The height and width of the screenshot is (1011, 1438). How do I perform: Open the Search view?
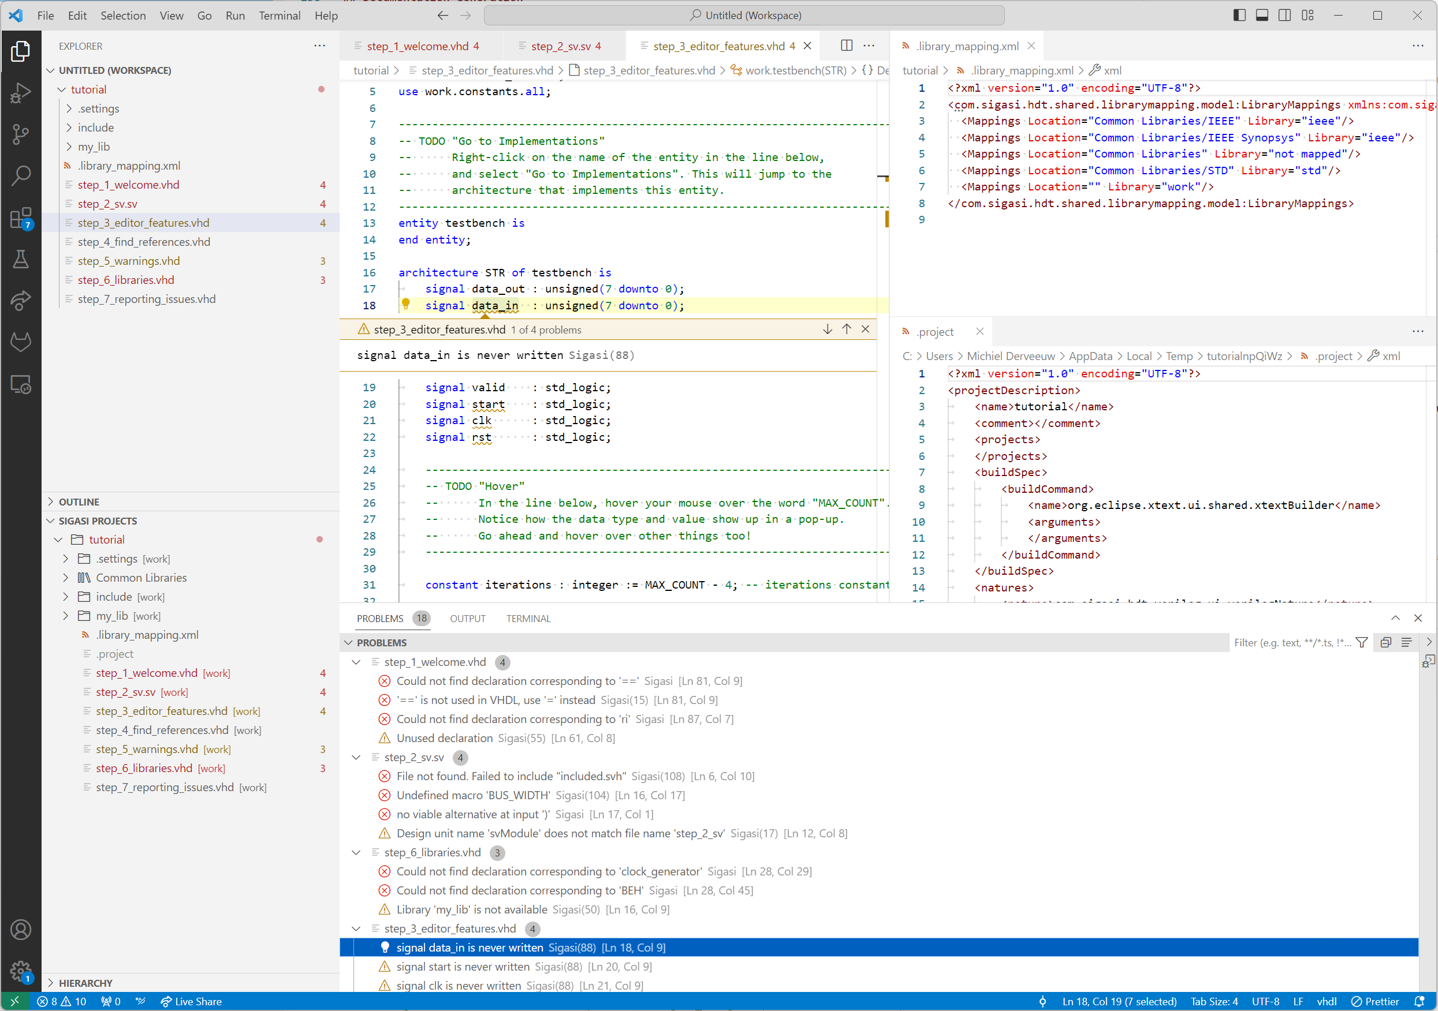pos(21,176)
